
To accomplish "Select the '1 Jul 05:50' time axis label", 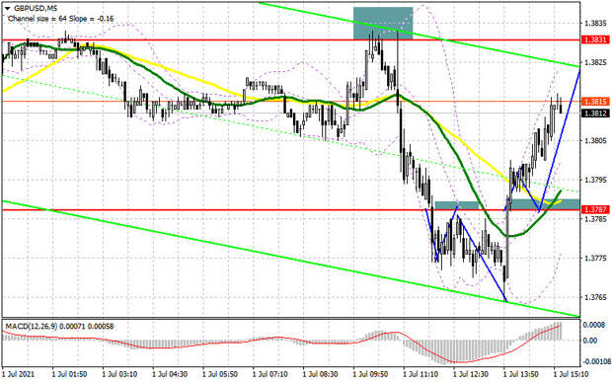I will pos(220,374).
